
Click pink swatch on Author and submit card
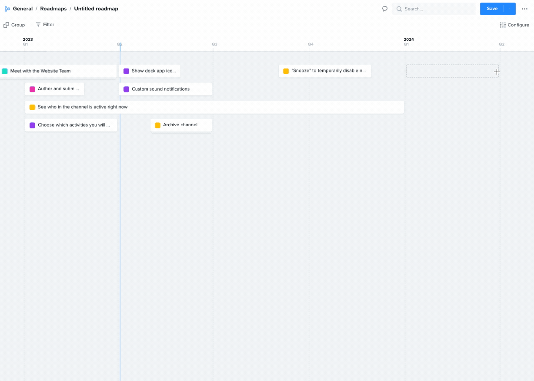coord(32,89)
